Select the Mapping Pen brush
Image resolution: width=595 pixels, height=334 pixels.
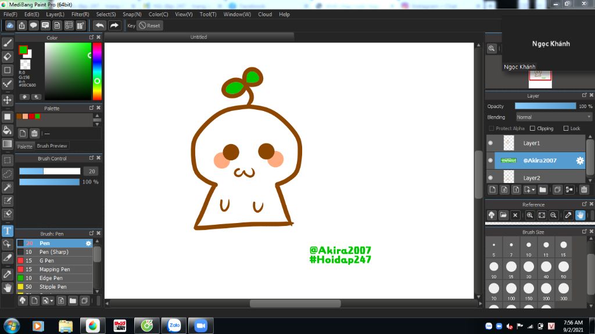54,270
